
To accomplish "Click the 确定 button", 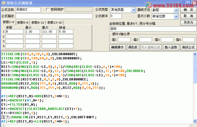I will [189, 10].
